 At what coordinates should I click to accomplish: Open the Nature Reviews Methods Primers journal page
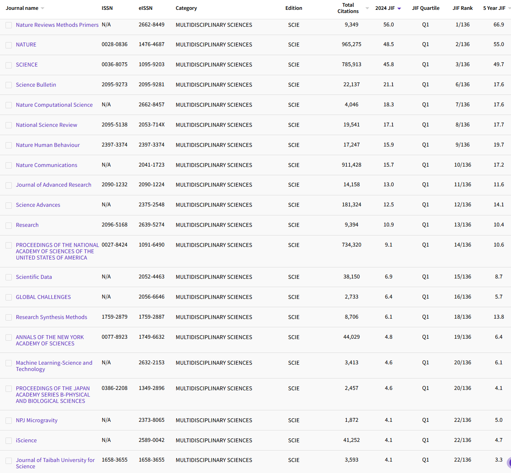tap(57, 25)
